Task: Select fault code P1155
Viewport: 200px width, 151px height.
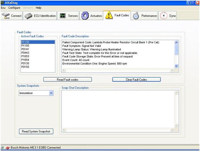Action: 38,46
